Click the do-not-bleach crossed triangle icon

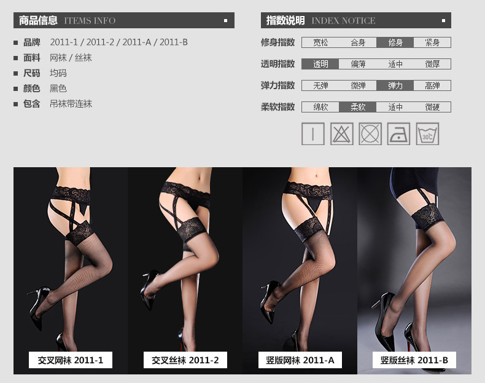click(x=341, y=133)
